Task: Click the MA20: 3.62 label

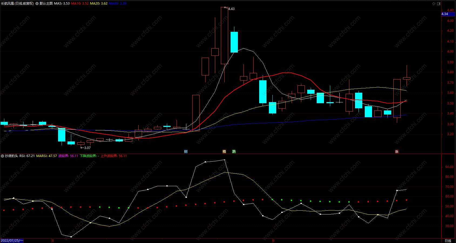Action: coord(99,4)
